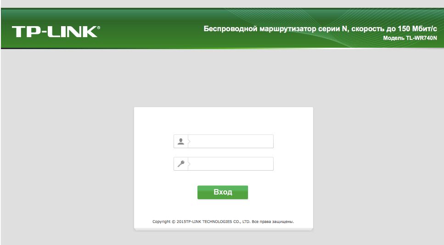The image size is (444, 245).
Task: Focus the username input field
Action: 230,141
